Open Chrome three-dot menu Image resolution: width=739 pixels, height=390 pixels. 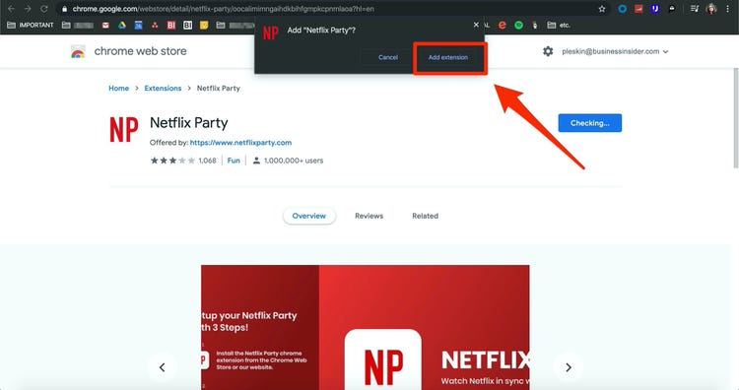(728, 9)
